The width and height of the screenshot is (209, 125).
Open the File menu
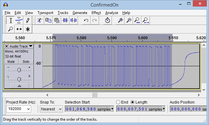tap(7, 13)
